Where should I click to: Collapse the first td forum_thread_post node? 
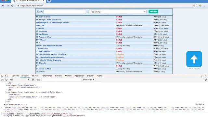pos(6,85)
